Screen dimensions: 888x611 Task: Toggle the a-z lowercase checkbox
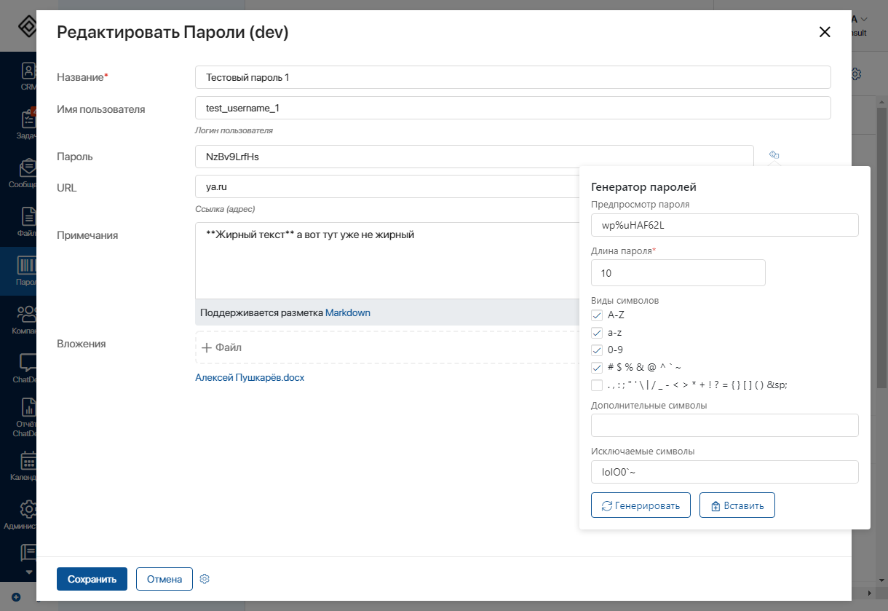tap(597, 333)
